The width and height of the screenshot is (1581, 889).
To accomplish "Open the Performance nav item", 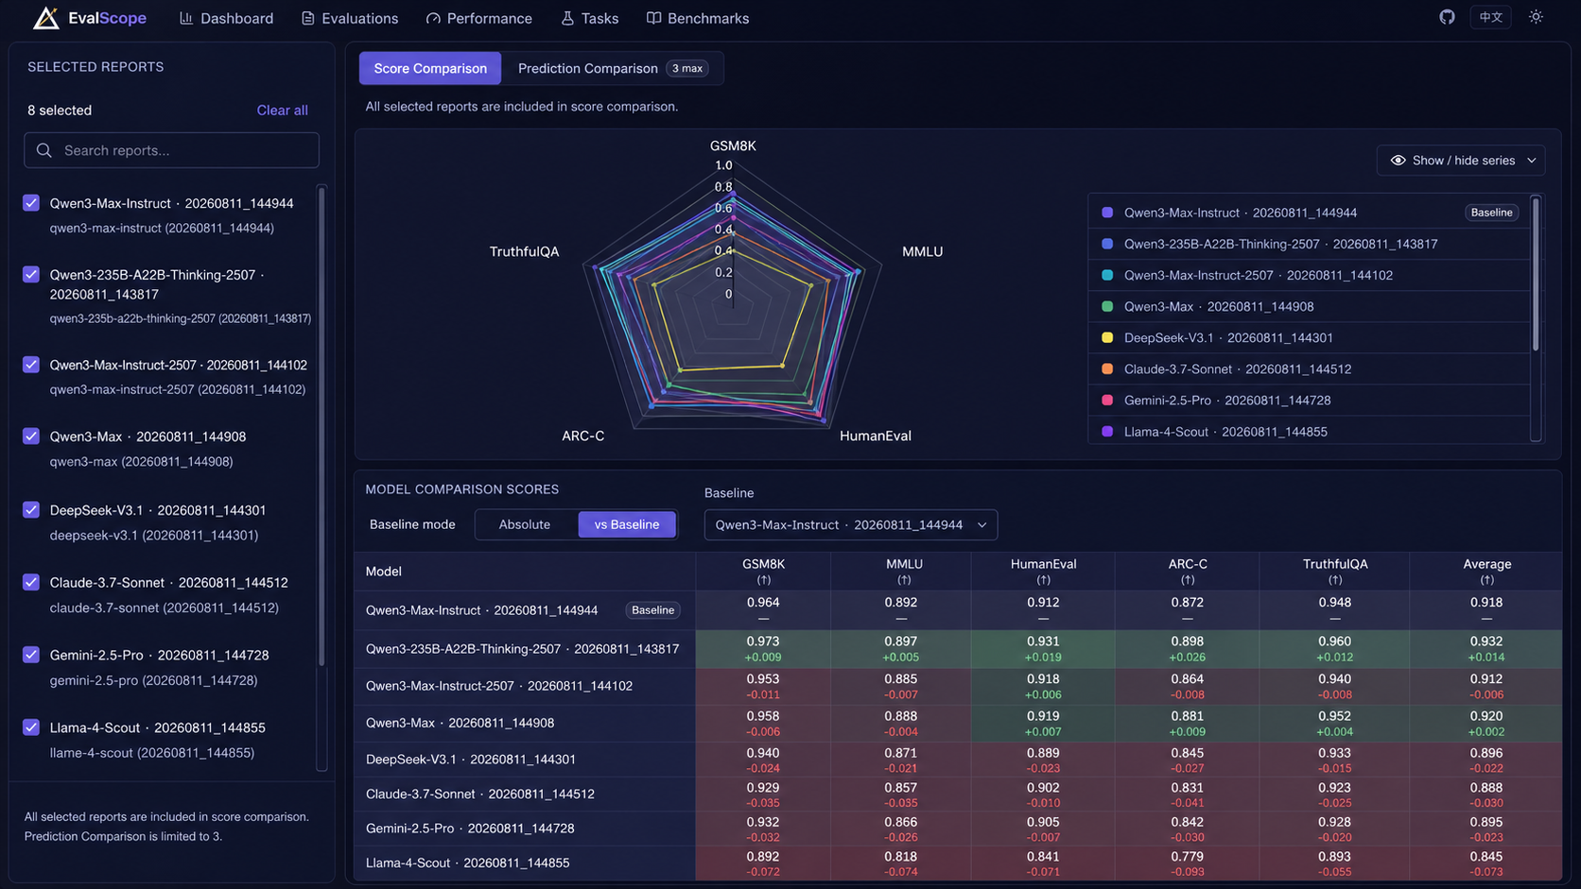I will click(x=479, y=18).
